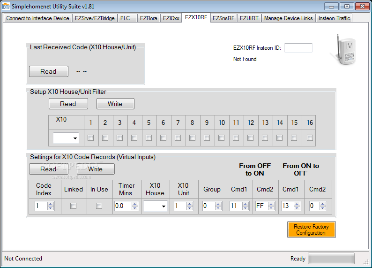Check unit 8 filter checkbox
The width and height of the screenshot is (372, 268).
193,138
